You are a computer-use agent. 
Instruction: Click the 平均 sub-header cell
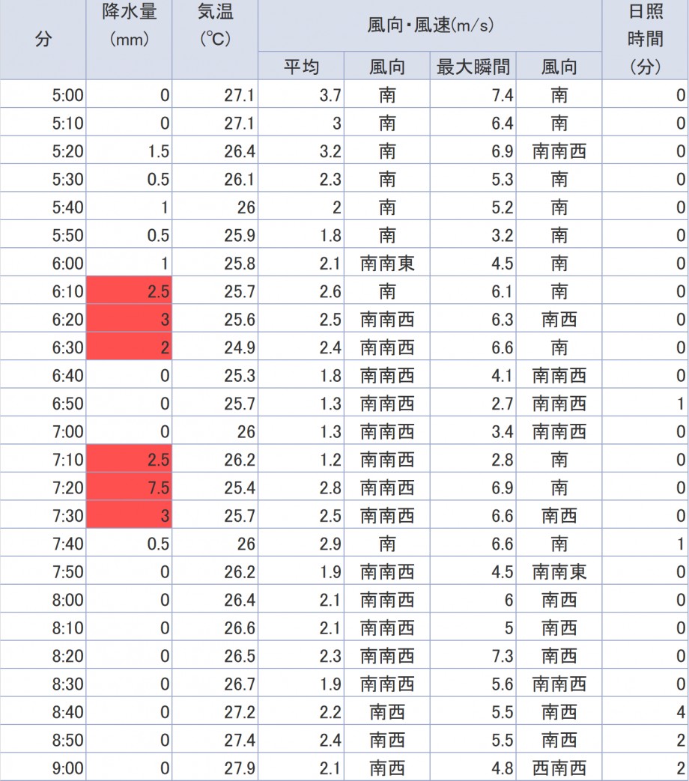[301, 67]
